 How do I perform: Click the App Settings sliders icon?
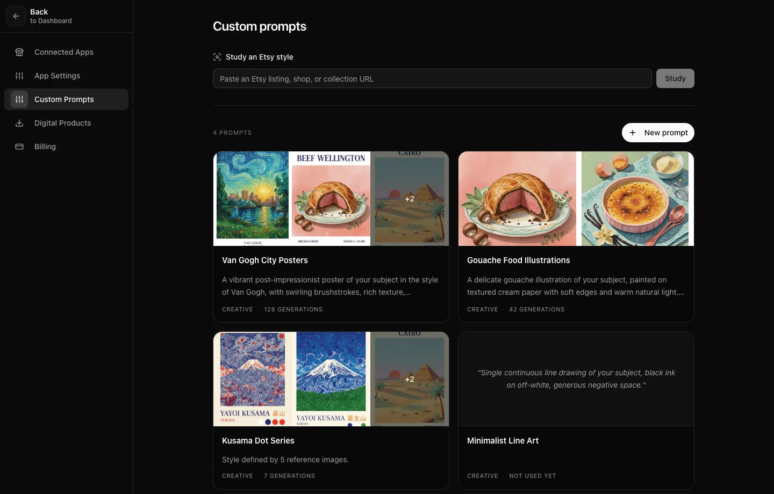point(19,76)
